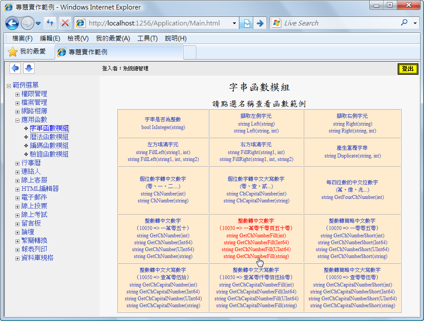
Task: Open the 產生重覆字串 Duplicate link
Action: pos(352,152)
